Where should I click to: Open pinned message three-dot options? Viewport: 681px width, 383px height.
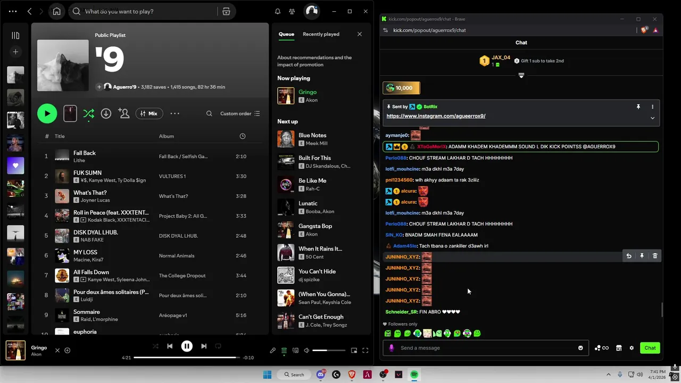[652, 107]
